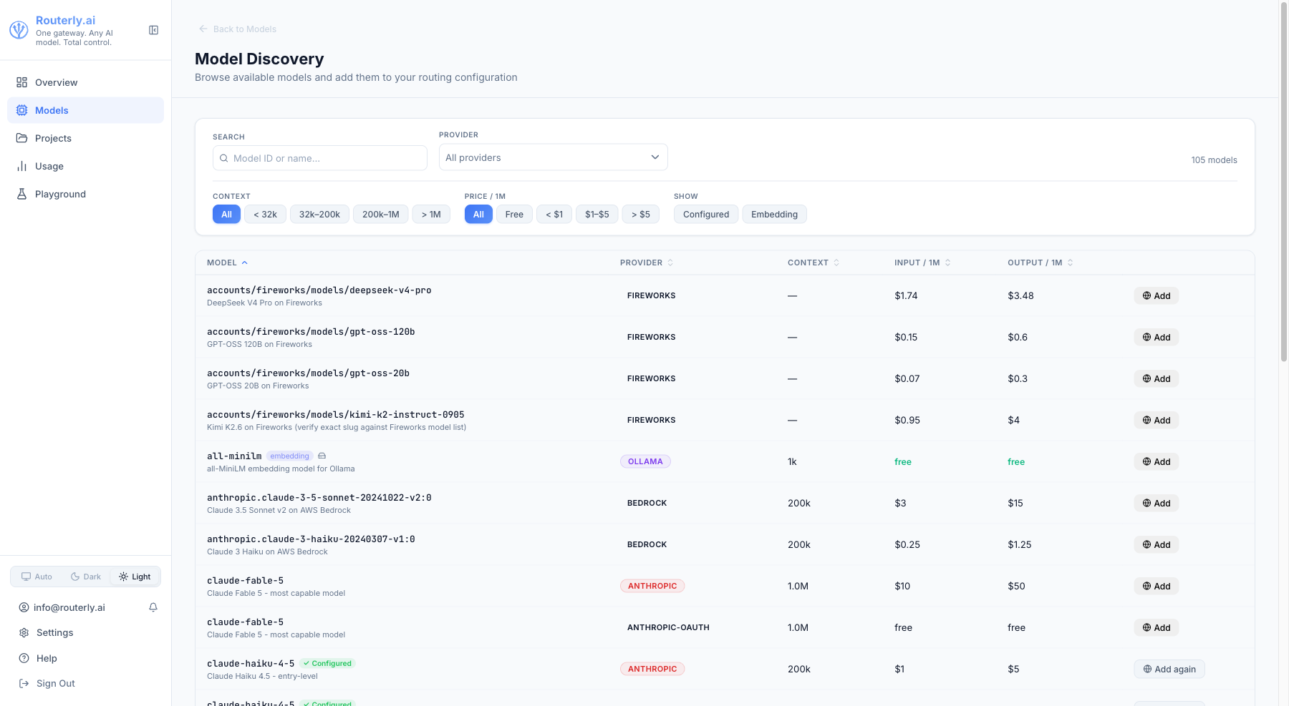Click the Projects folder icon

click(x=22, y=138)
